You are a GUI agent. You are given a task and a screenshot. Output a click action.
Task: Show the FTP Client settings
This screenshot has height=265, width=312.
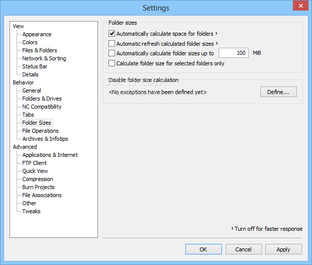[34, 163]
